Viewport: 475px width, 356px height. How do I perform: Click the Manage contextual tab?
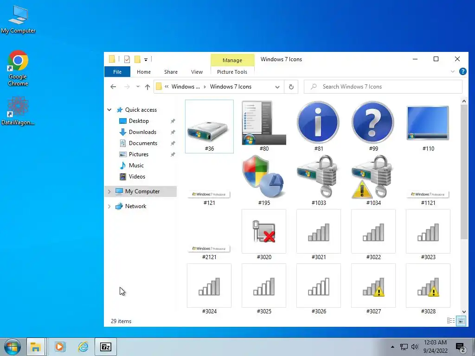click(232, 60)
